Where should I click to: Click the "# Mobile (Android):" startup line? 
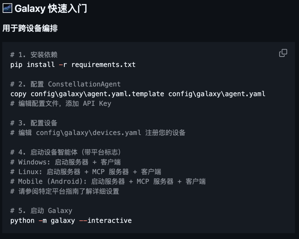(x=108, y=181)
